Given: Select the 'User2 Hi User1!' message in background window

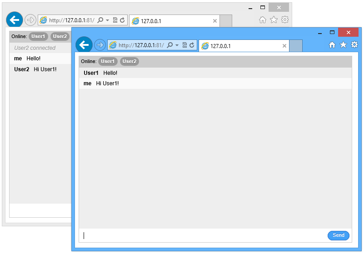Looking at the screenshot, I should tap(40, 69).
